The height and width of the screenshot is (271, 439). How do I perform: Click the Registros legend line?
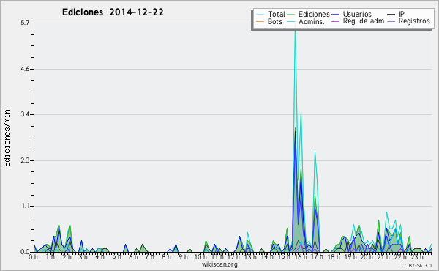coord(391,21)
